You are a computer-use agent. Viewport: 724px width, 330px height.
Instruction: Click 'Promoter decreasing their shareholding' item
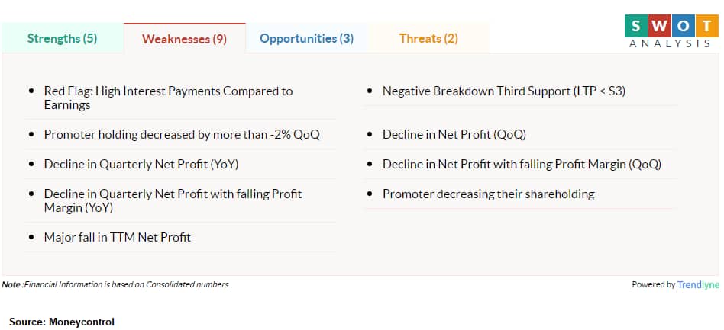pyautogui.click(x=488, y=194)
